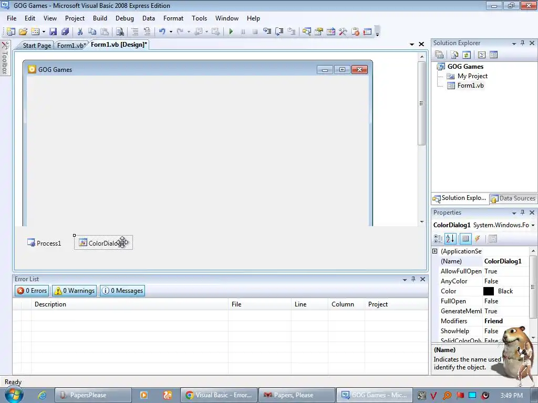Select the Process1 component in tray
Screen dimensions: 538x403
tap(44, 243)
